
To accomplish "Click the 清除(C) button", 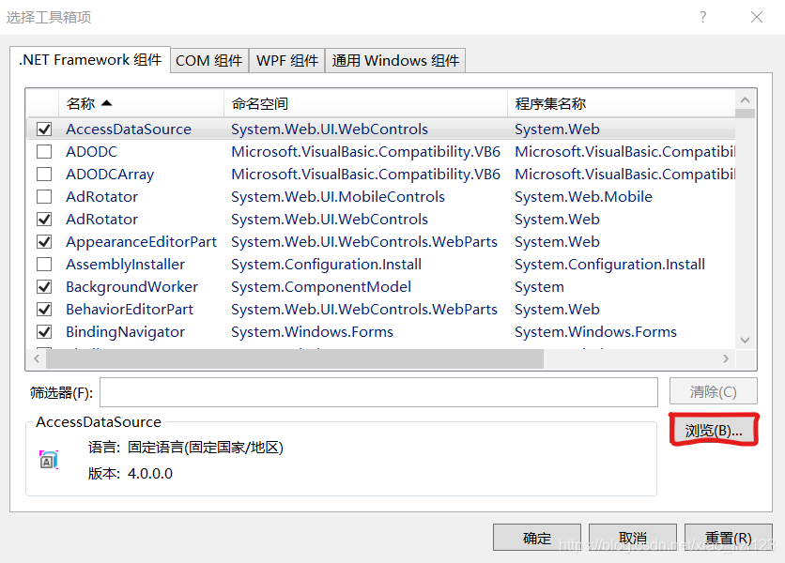I will click(x=714, y=391).
